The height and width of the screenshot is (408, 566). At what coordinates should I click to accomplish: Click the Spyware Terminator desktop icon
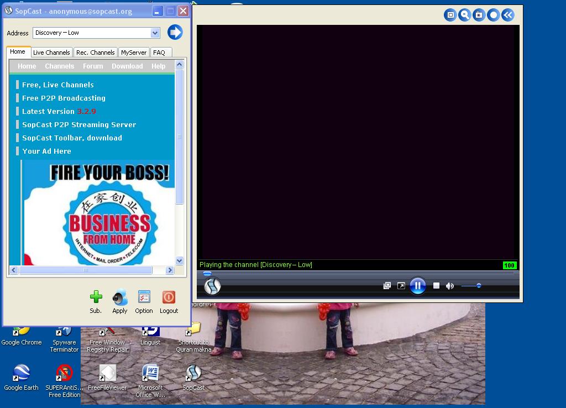coord(64,340)
